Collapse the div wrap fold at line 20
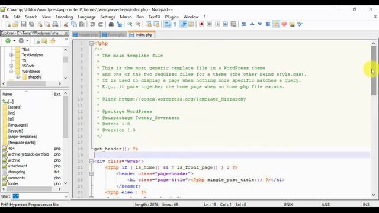 (91, 162)
